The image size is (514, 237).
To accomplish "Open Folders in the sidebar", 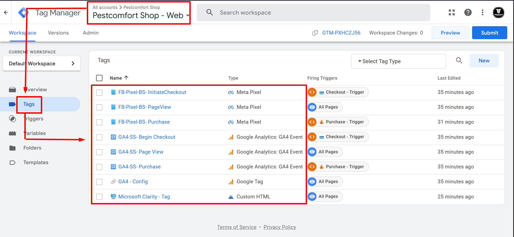I will [x=32, y=148].
